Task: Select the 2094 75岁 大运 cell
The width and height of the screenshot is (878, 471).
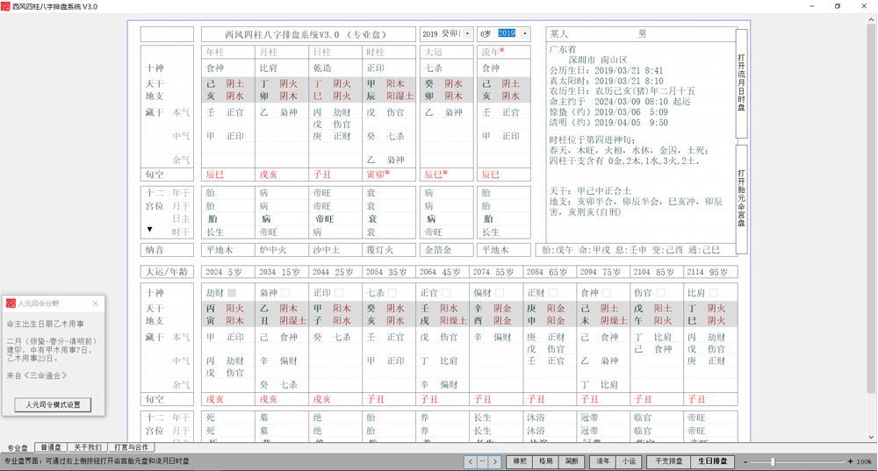Action: pyautogui.click(x=603, y=272)
